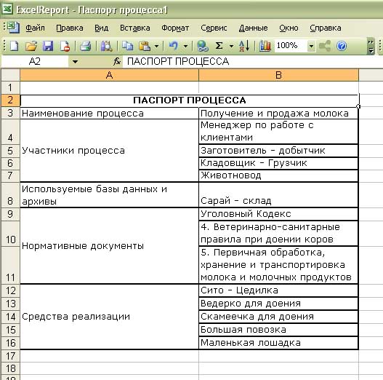This screenshot has height=380, width=383.
Task: Select cell Наименование процесса
Action: coord(109,114)
